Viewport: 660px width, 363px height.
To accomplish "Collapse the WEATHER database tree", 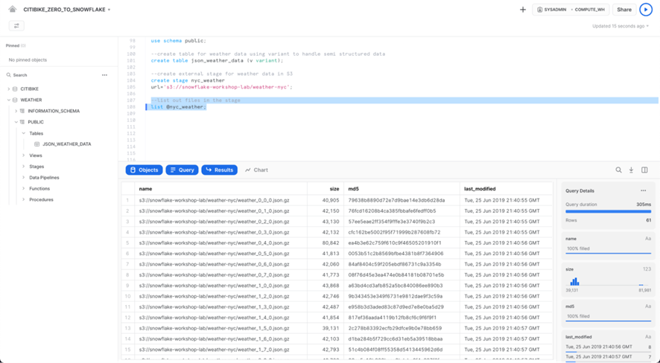I will click(x=9, y=100).
